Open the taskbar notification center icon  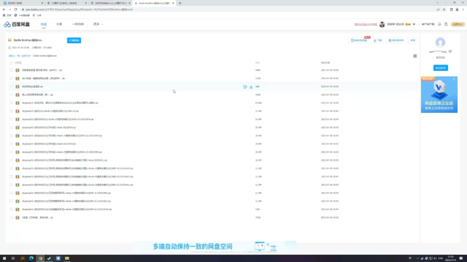coord(461,259)
